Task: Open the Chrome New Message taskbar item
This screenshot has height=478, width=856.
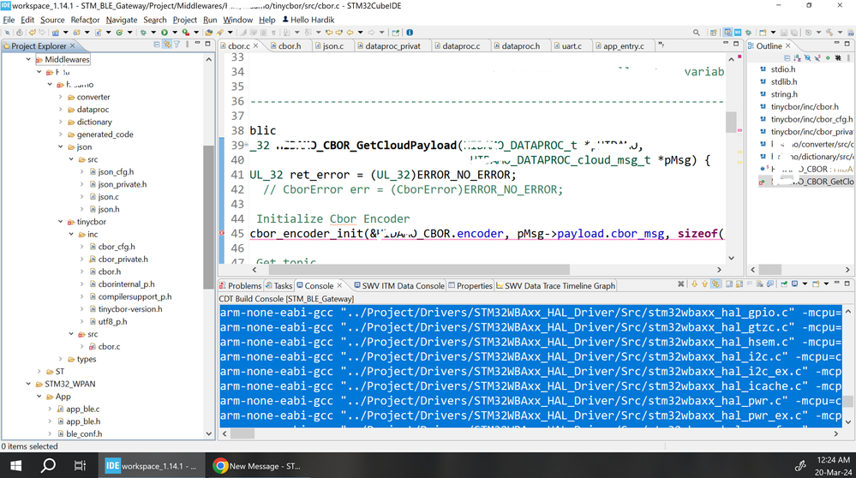Action: coord(257,465)
